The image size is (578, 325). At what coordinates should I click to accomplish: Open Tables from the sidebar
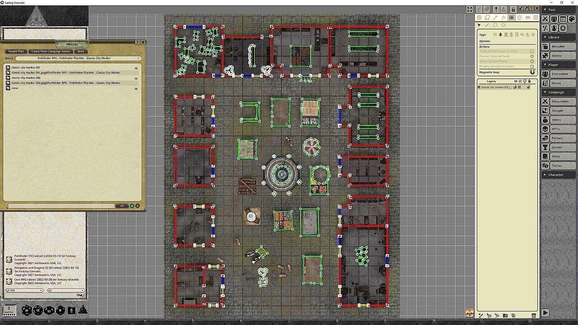pos(559,166)
